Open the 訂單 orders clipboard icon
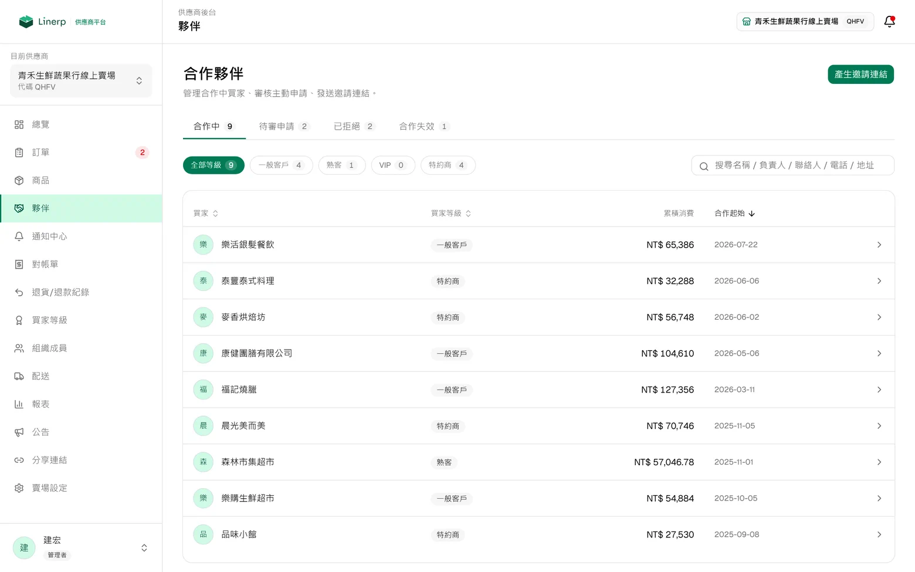The image size is (915, 572). [19, 153]
